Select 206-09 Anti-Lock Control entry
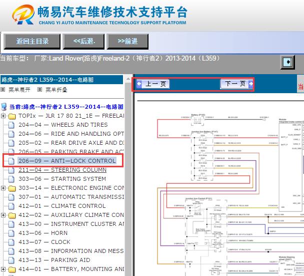The image size is (304, 276). [x=67, y=161]
